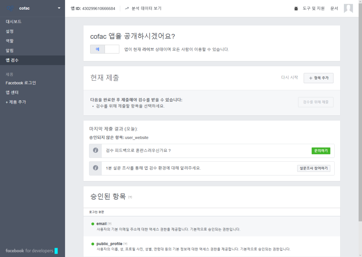The image size is (362, 257).
Task: Click the page vertical scrollbar
Action: (x=359, y=111)
